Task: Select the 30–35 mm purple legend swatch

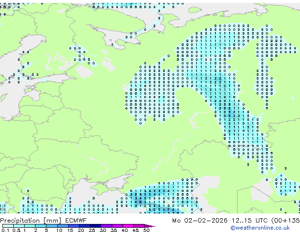Action: pos(106,226)
